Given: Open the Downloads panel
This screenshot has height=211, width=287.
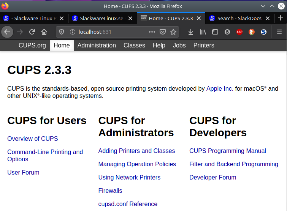Looking at the screenshot, I should tap(191, 32).
